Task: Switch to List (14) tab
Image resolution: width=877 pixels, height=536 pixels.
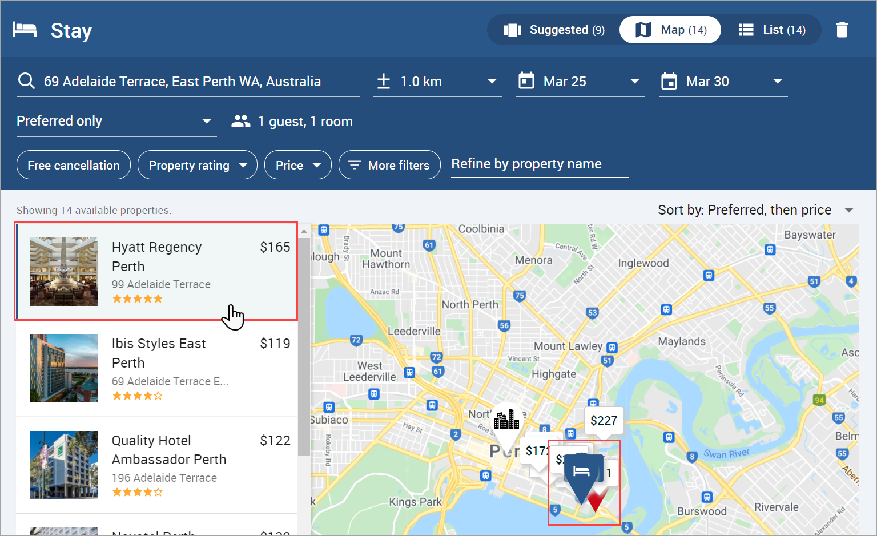Action: 771,30
